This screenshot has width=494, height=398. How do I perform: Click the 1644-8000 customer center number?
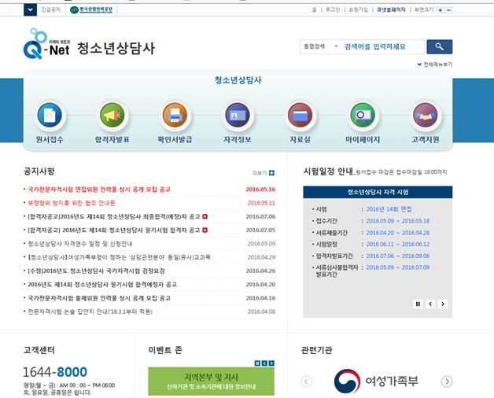(55, 372)
